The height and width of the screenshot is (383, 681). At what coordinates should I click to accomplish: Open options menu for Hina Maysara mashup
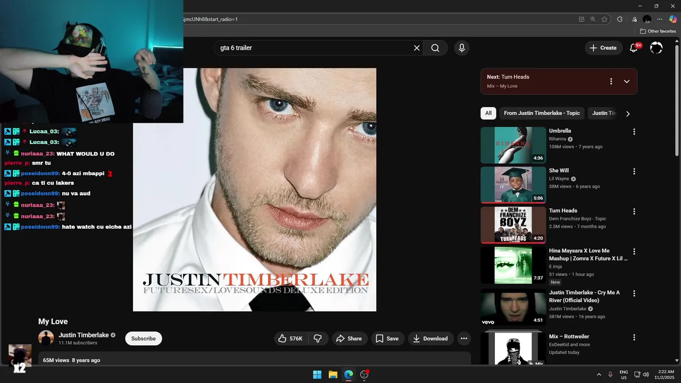(634, 251)
